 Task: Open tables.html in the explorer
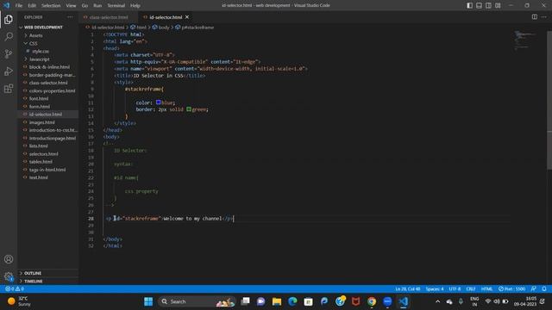pyautogui.click(x=41, y=162)
